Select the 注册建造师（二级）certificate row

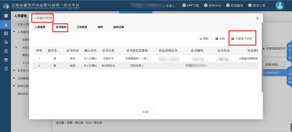[137, 58]
